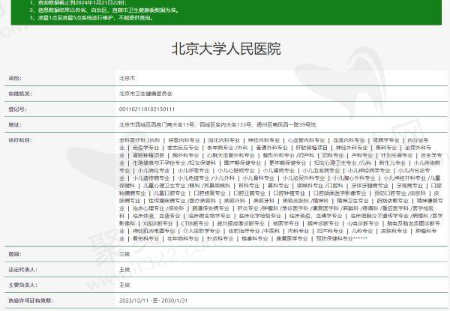This screenshot has height=311, width=450.
Task: Select the 法定代表人 label
Action: (22, 270)
